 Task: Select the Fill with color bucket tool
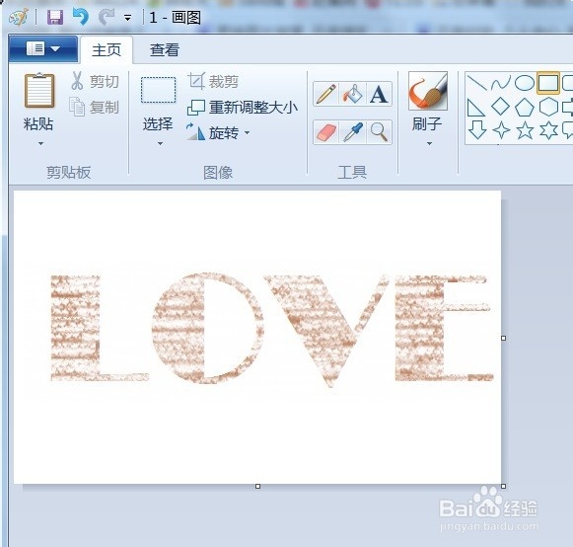point(352,94)
